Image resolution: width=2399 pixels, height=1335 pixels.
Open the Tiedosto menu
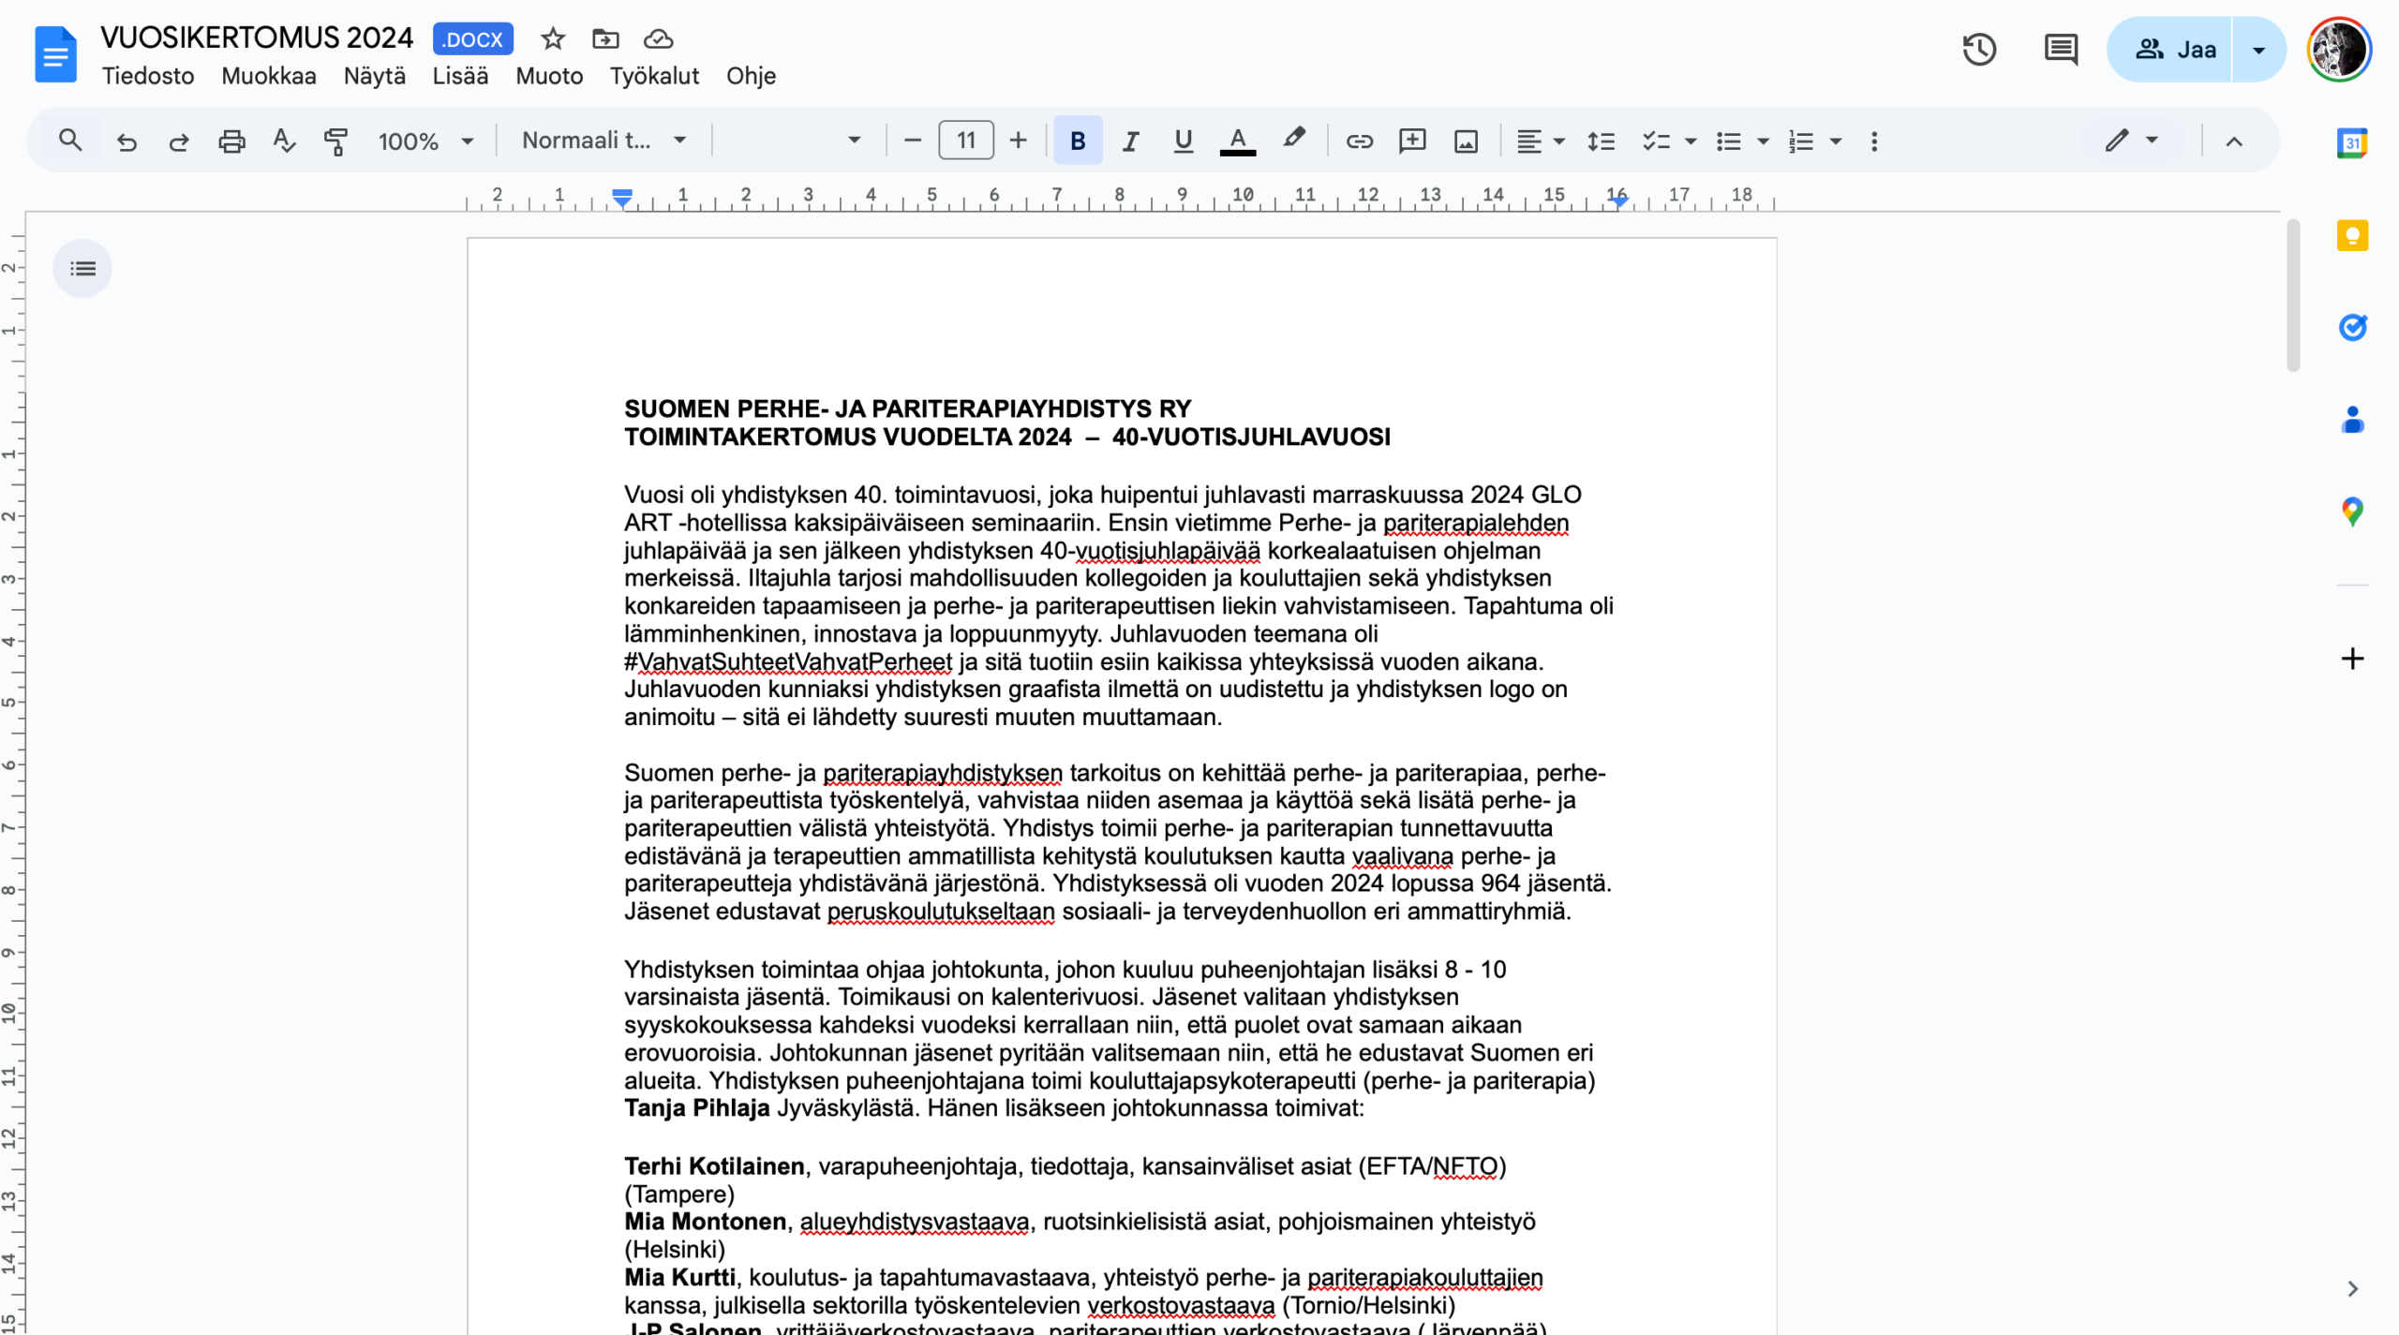coord(148,76)
